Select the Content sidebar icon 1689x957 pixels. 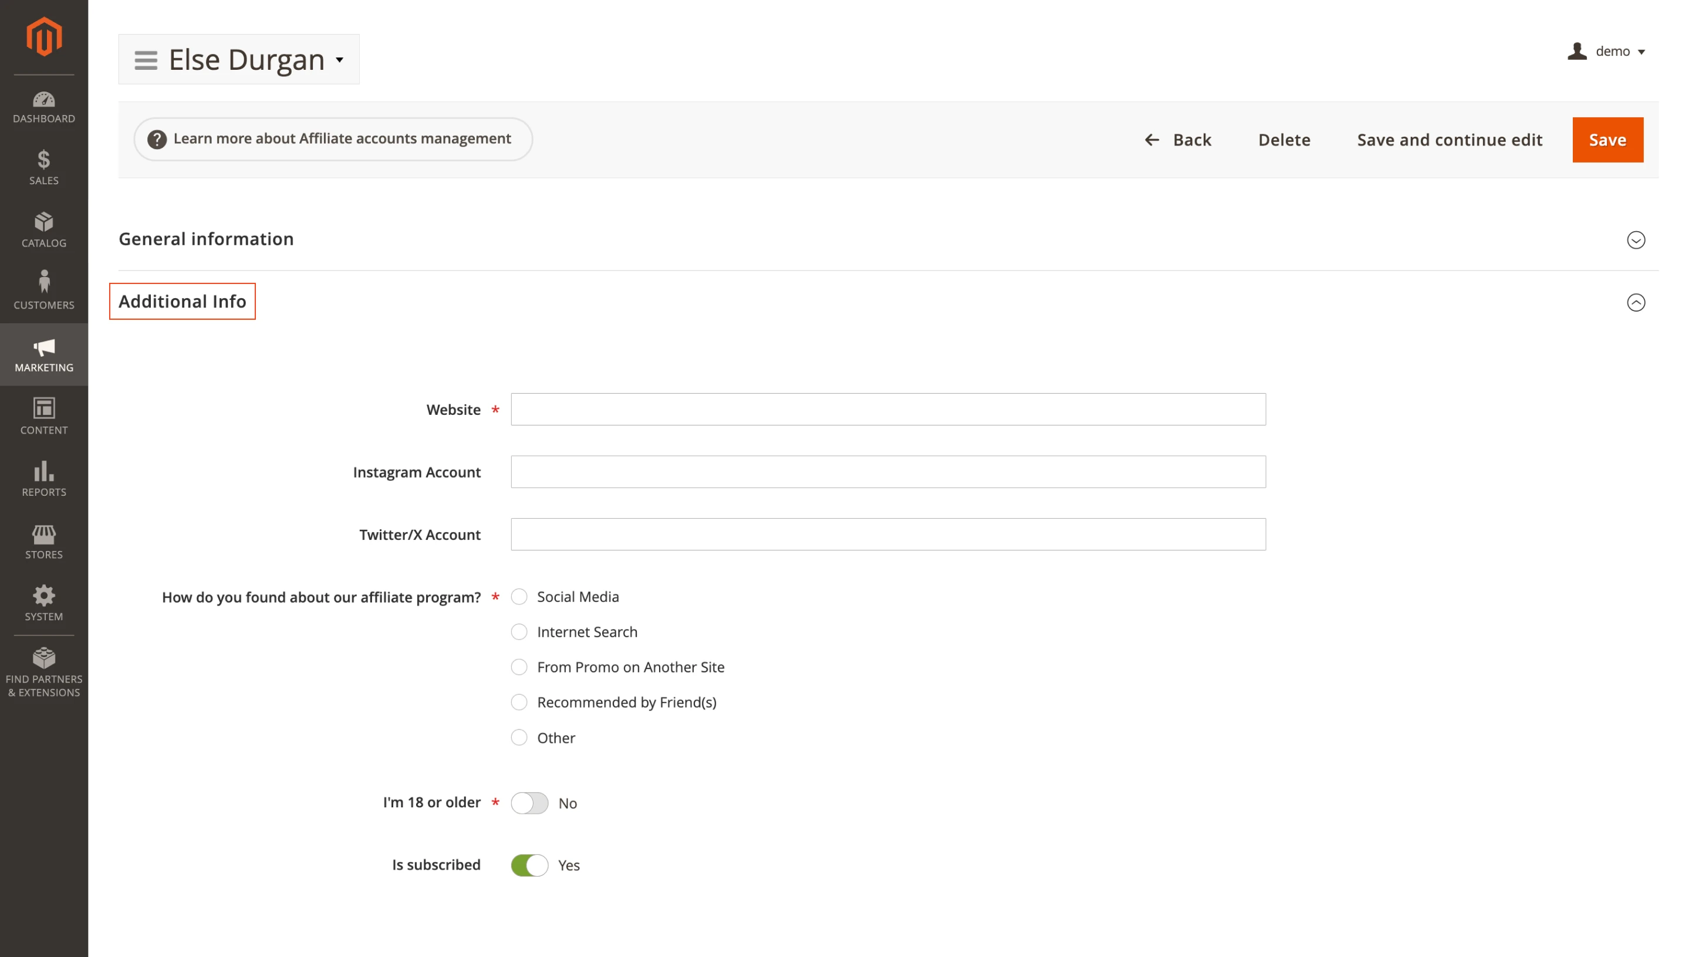click(x=43, y=415)
